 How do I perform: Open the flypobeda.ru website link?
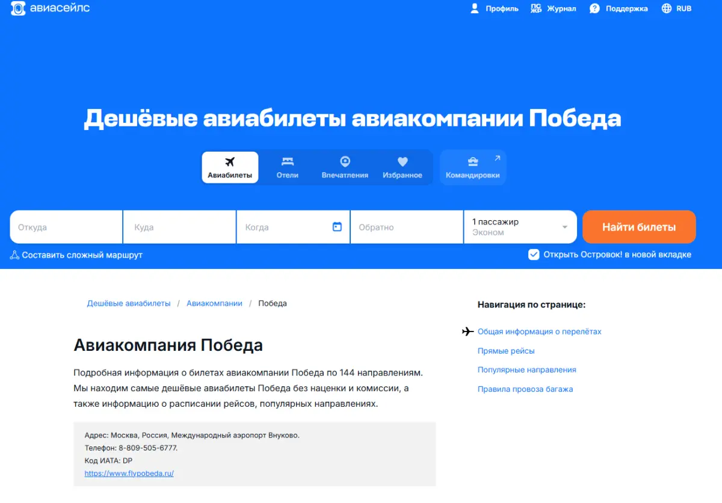pos(129,474)
